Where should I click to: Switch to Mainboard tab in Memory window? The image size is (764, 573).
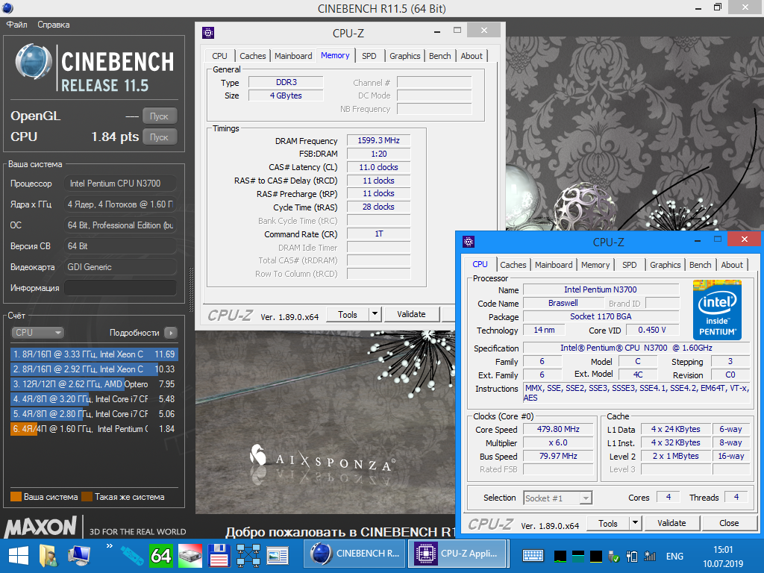tap(293, 56)
